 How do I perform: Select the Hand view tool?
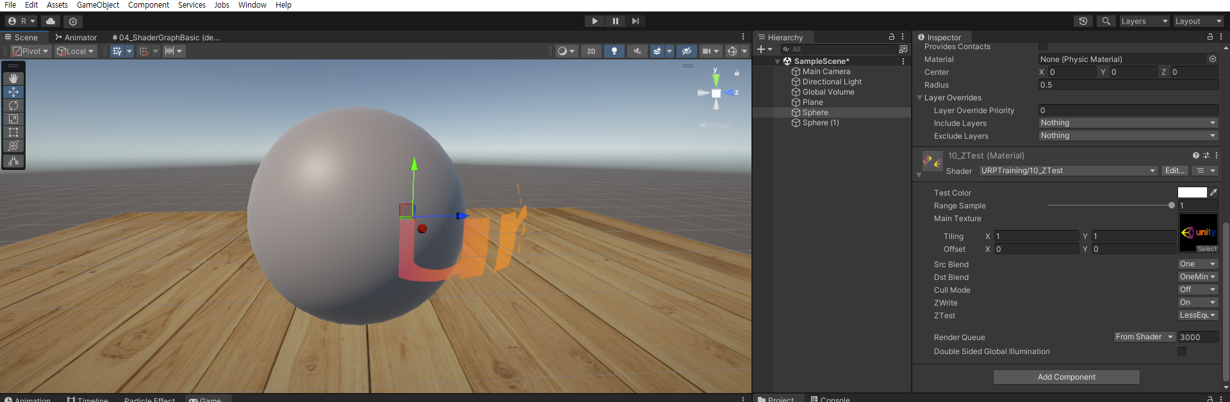pos(13,78)
